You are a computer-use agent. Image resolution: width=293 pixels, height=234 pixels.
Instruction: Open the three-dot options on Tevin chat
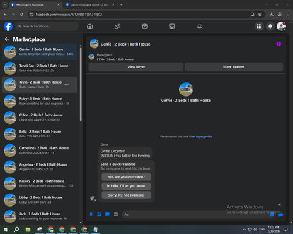coord(67,85)
